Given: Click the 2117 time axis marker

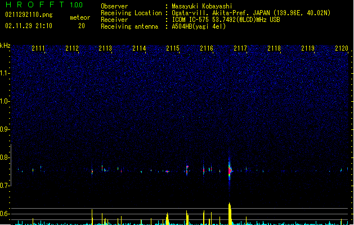Looking at the screenshot, I should (x=240, y=48).
